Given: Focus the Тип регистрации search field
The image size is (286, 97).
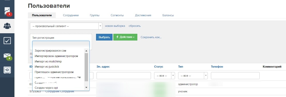Looking at the screenshot, I should [61, 44].
